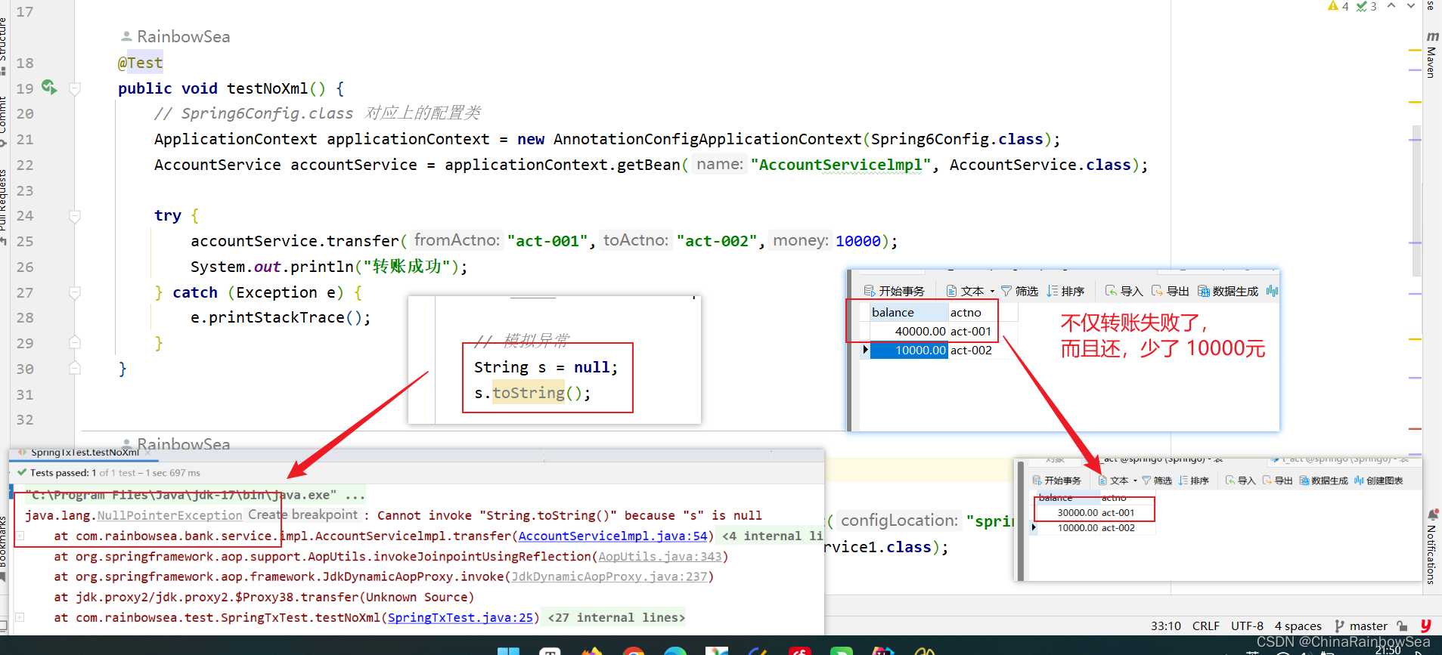Click 创建图表 create chart in lower window

click(x=1378, y=480)
